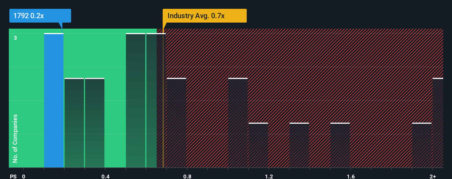The image size is (452, 179).
Task: Click the 0 x-axis tick label
Action: (x=24, y=176)
